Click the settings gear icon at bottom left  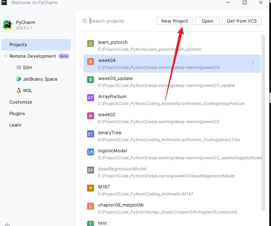pos(8,224)
